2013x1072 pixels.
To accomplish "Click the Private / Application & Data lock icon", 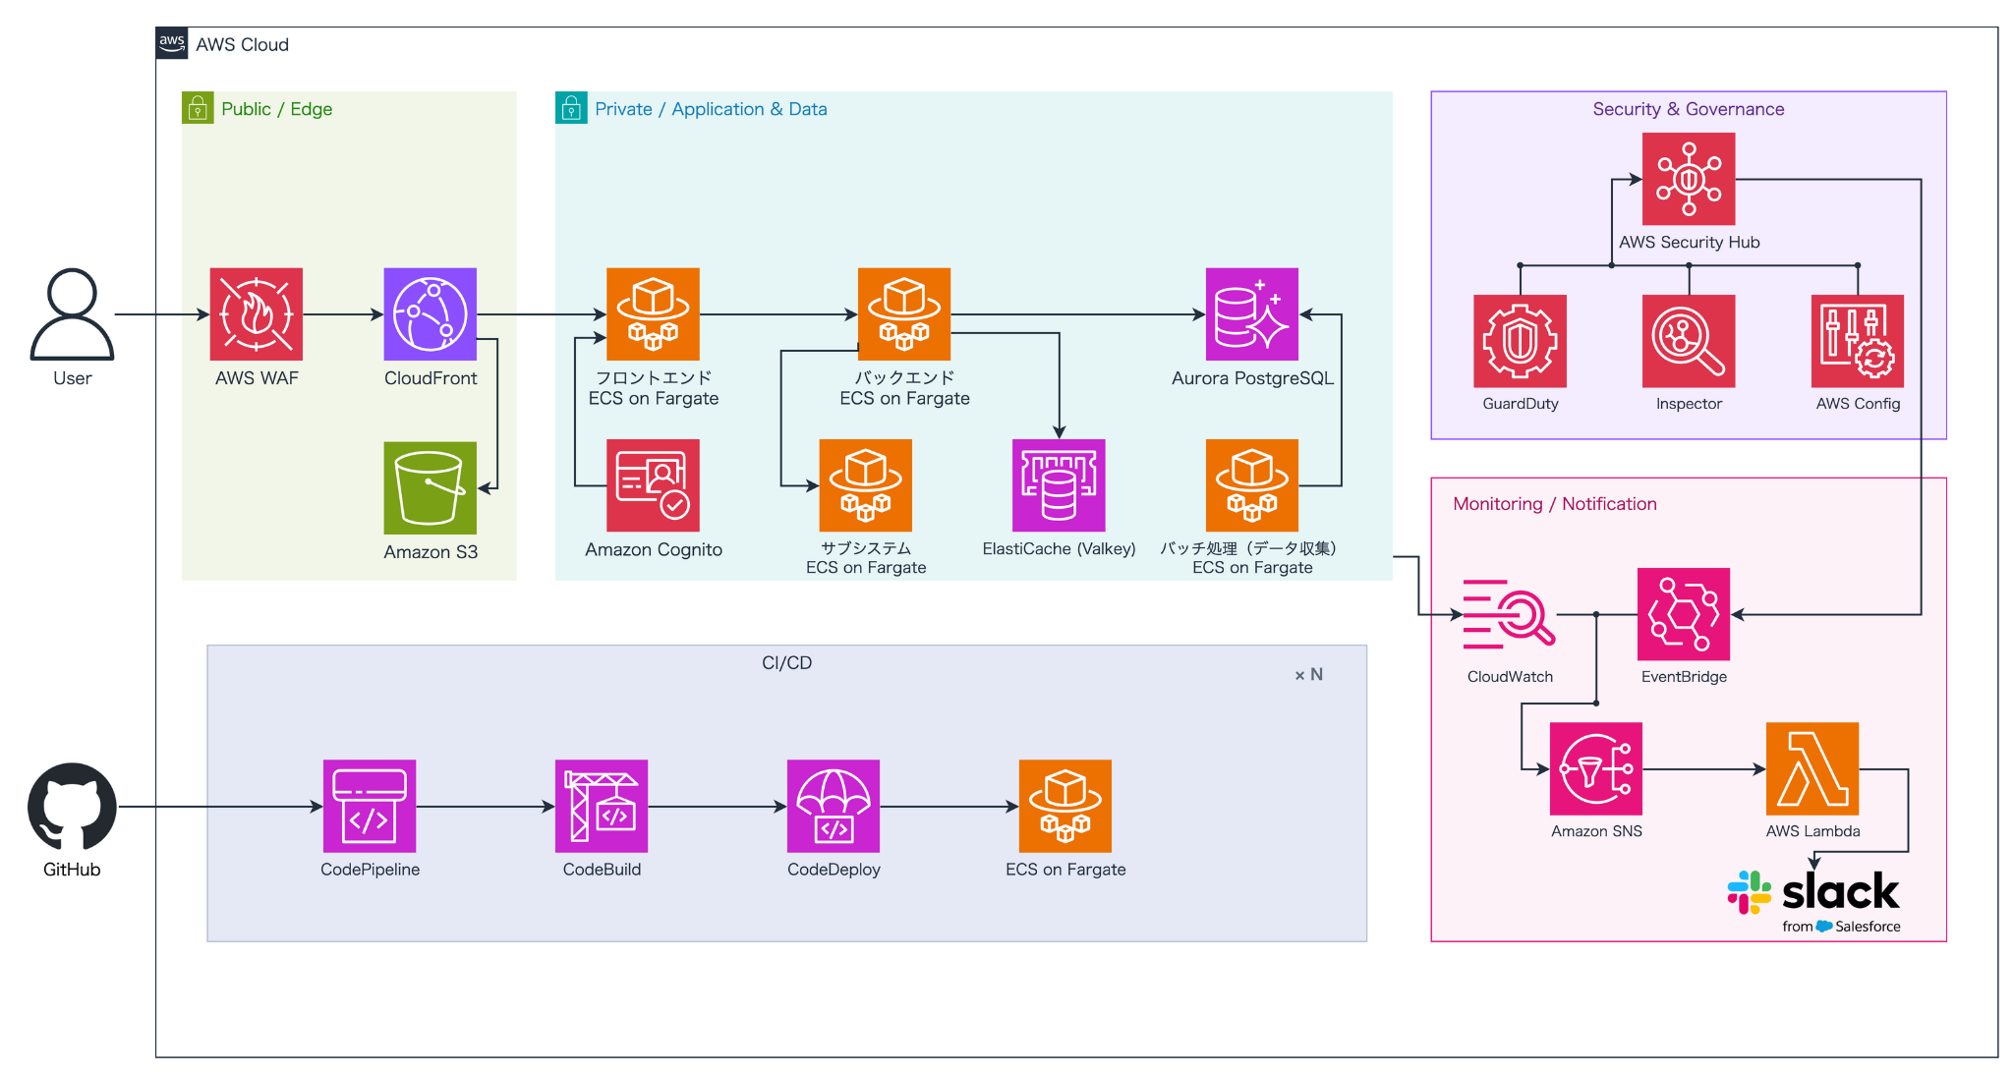I will click(571, 107).
